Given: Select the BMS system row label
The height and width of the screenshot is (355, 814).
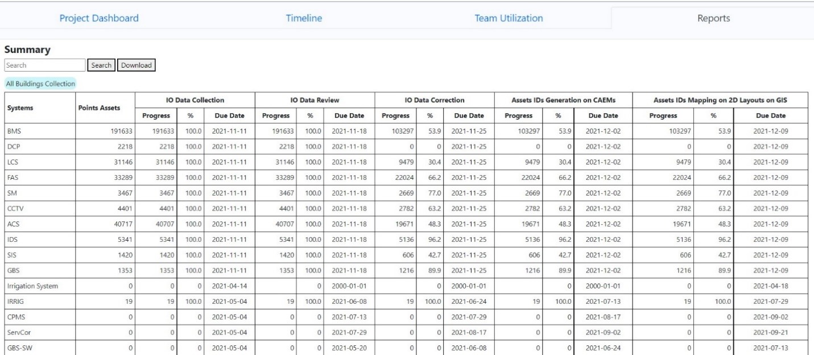Looking at the screenshot, I should point(14,130).
